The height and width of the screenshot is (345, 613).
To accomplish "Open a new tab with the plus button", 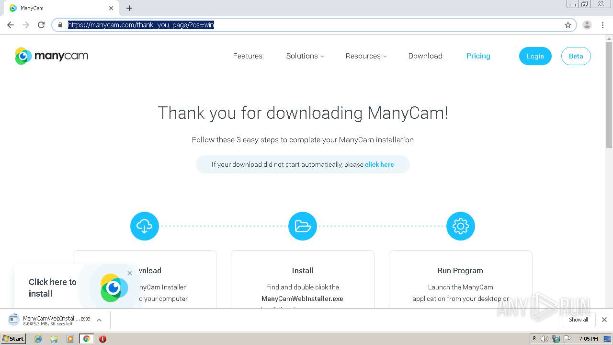I will coord(129,8).
